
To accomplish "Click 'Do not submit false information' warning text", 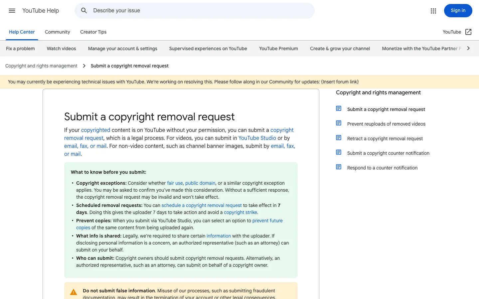I will coord(119,291).
